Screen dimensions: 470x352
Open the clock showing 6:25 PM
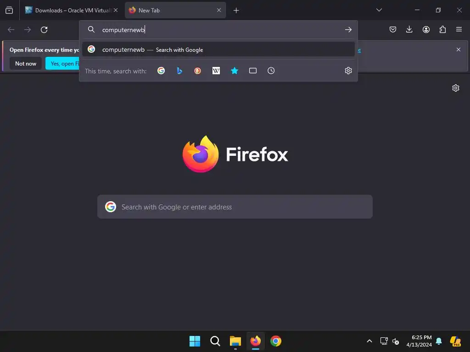(x=419, y=341)
